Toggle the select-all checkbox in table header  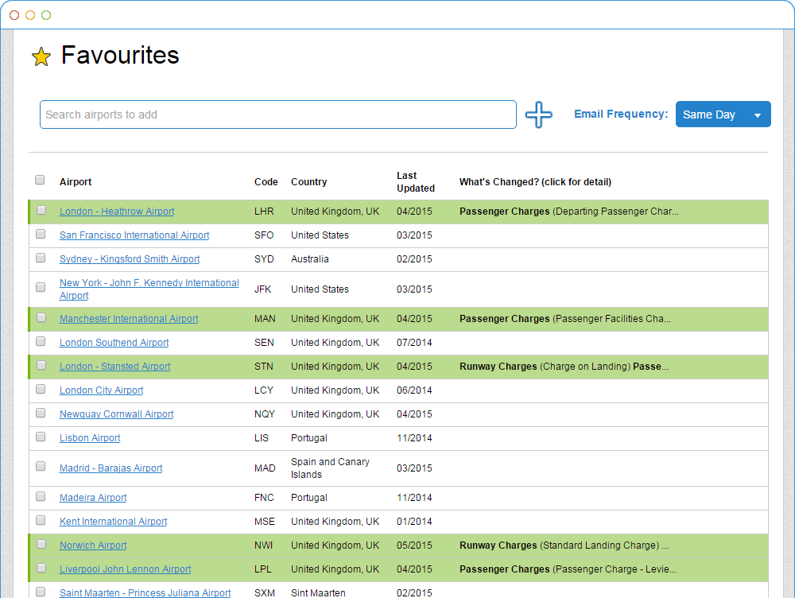click(40, 180)
